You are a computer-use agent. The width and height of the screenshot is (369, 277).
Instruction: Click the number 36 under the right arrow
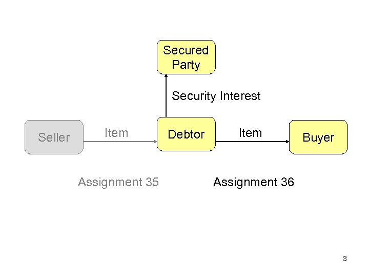287,182
